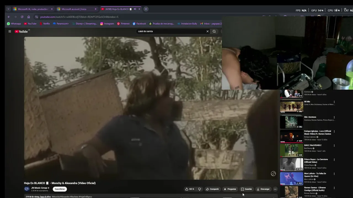353x198 pixels.
Task: Open options menu for 'Enrique Iglesias - Loco'
Action: [334, 131]
